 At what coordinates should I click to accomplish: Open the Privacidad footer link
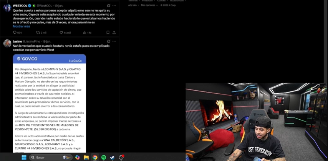pyautogui.click(x=147, y=1)
